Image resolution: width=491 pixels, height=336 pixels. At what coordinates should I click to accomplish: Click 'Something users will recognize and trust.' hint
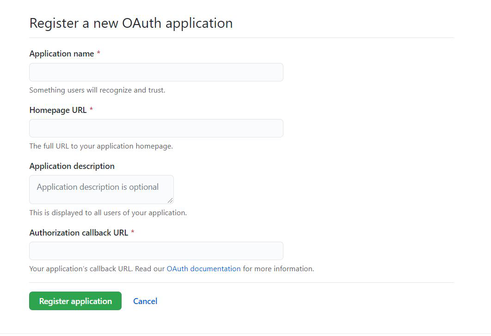(x=98, y=90)
